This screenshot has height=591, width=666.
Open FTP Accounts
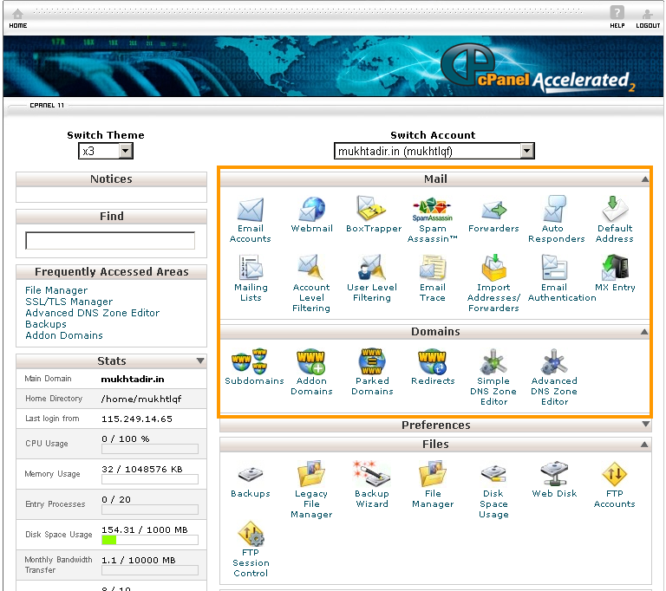614,474
